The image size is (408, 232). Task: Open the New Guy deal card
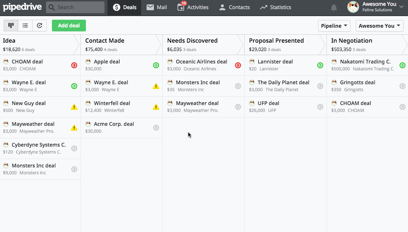point(40,107)
